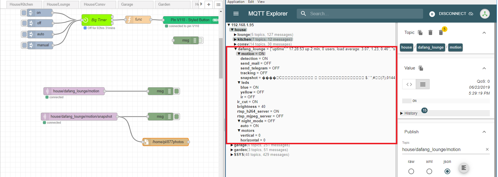The width and height of the screenshot is (498, 177).
Task: Switch to Garden flow tab
Action: [172, 5]
